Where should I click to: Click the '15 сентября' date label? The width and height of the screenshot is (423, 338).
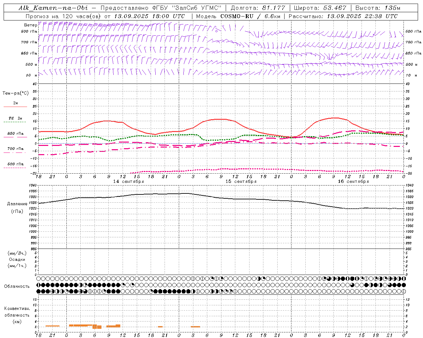tap(241, 182)
